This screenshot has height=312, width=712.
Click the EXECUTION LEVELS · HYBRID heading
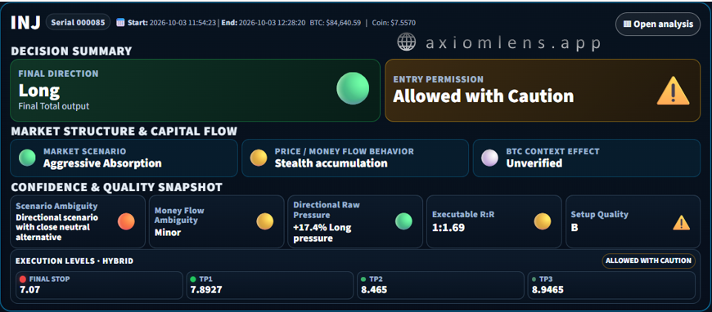pyautogui.click(x=74, y=261)
